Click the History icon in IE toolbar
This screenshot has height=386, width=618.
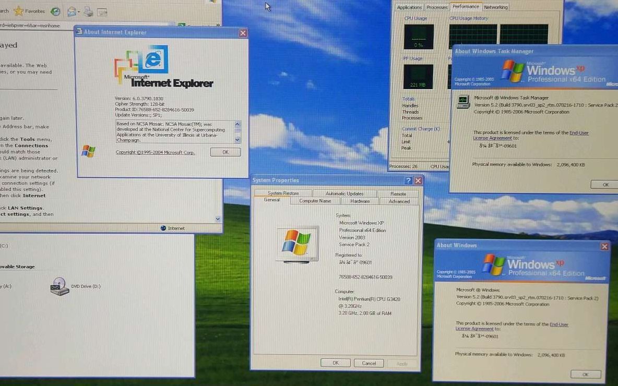click(x=55, y=11)
